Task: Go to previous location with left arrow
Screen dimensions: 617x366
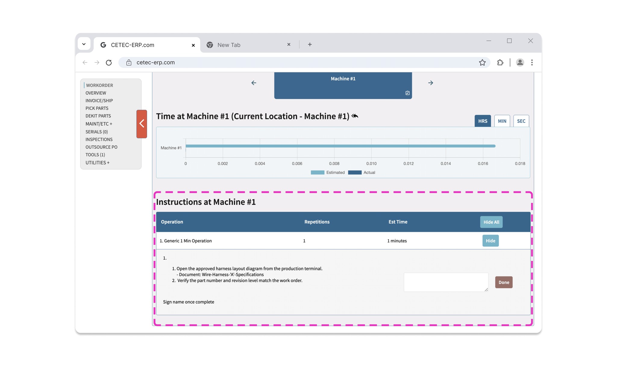Action: click(x=254, y=83)
